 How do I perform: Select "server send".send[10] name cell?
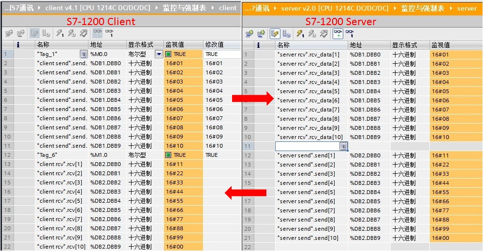pyautogui.click(x=311, y=238)
